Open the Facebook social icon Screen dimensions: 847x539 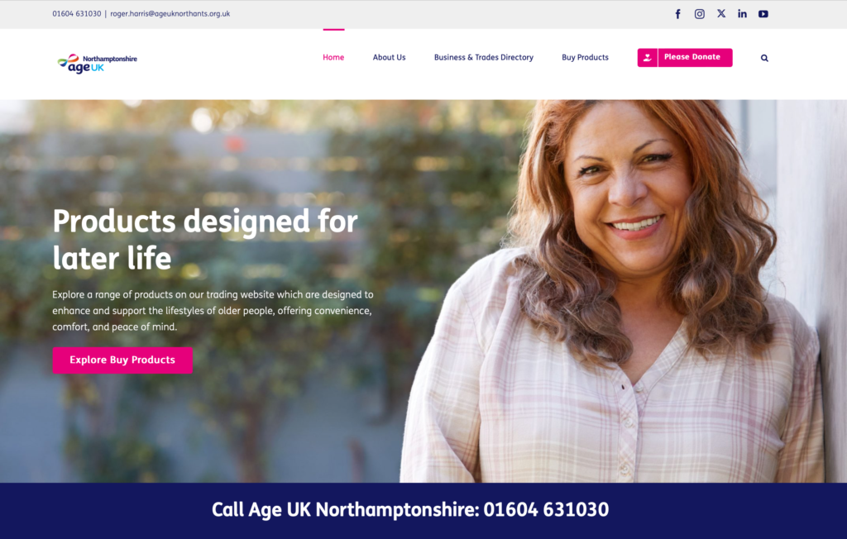click(678, 14)
